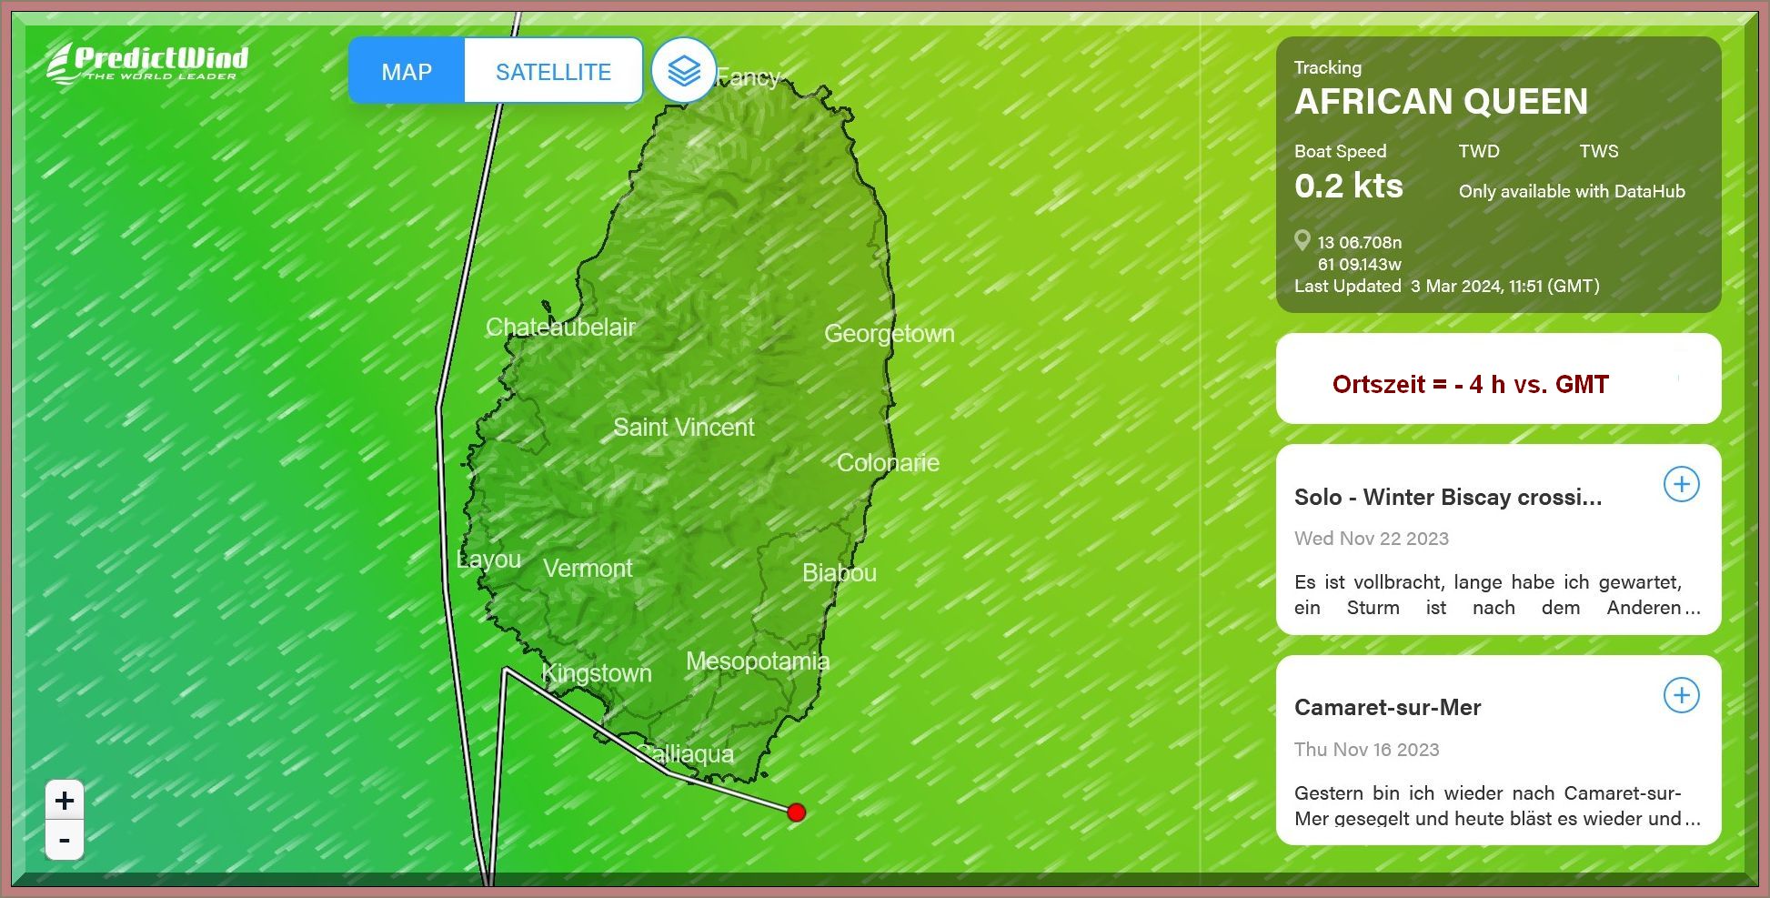Click the Saint Vincent island label
The image size is (1770, 898).
[x=683, y=428]
